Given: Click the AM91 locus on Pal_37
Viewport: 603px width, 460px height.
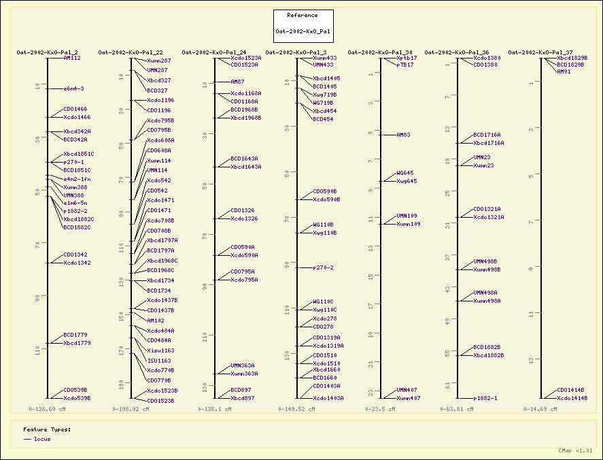Looking at the screenshot, I should pyautogui.click(x=564, y=71).
